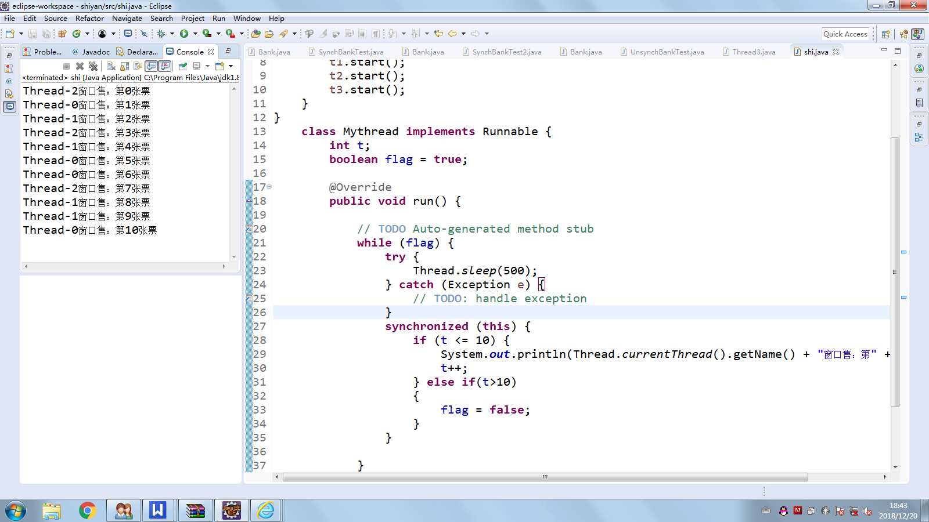Viewport: 929px width, 522px height.
Task: Click Terminate button in Console toolbar
Action: pyautogui.click(x=66, y=66)
